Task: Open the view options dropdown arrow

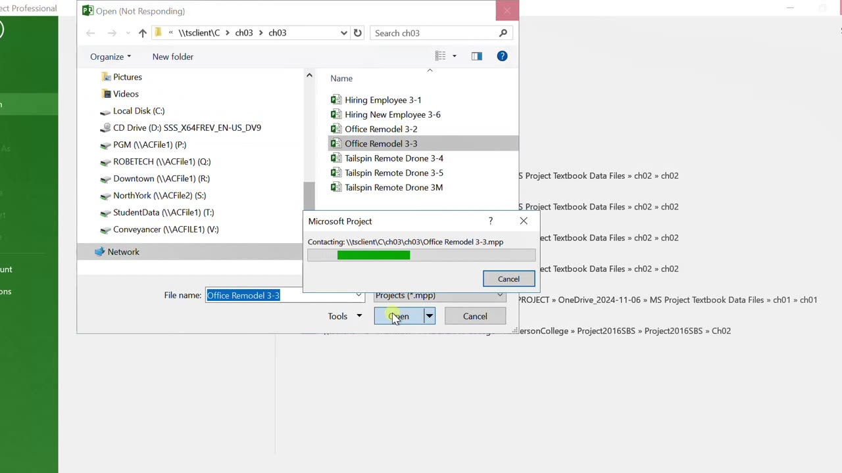Action: coord(454,56)
